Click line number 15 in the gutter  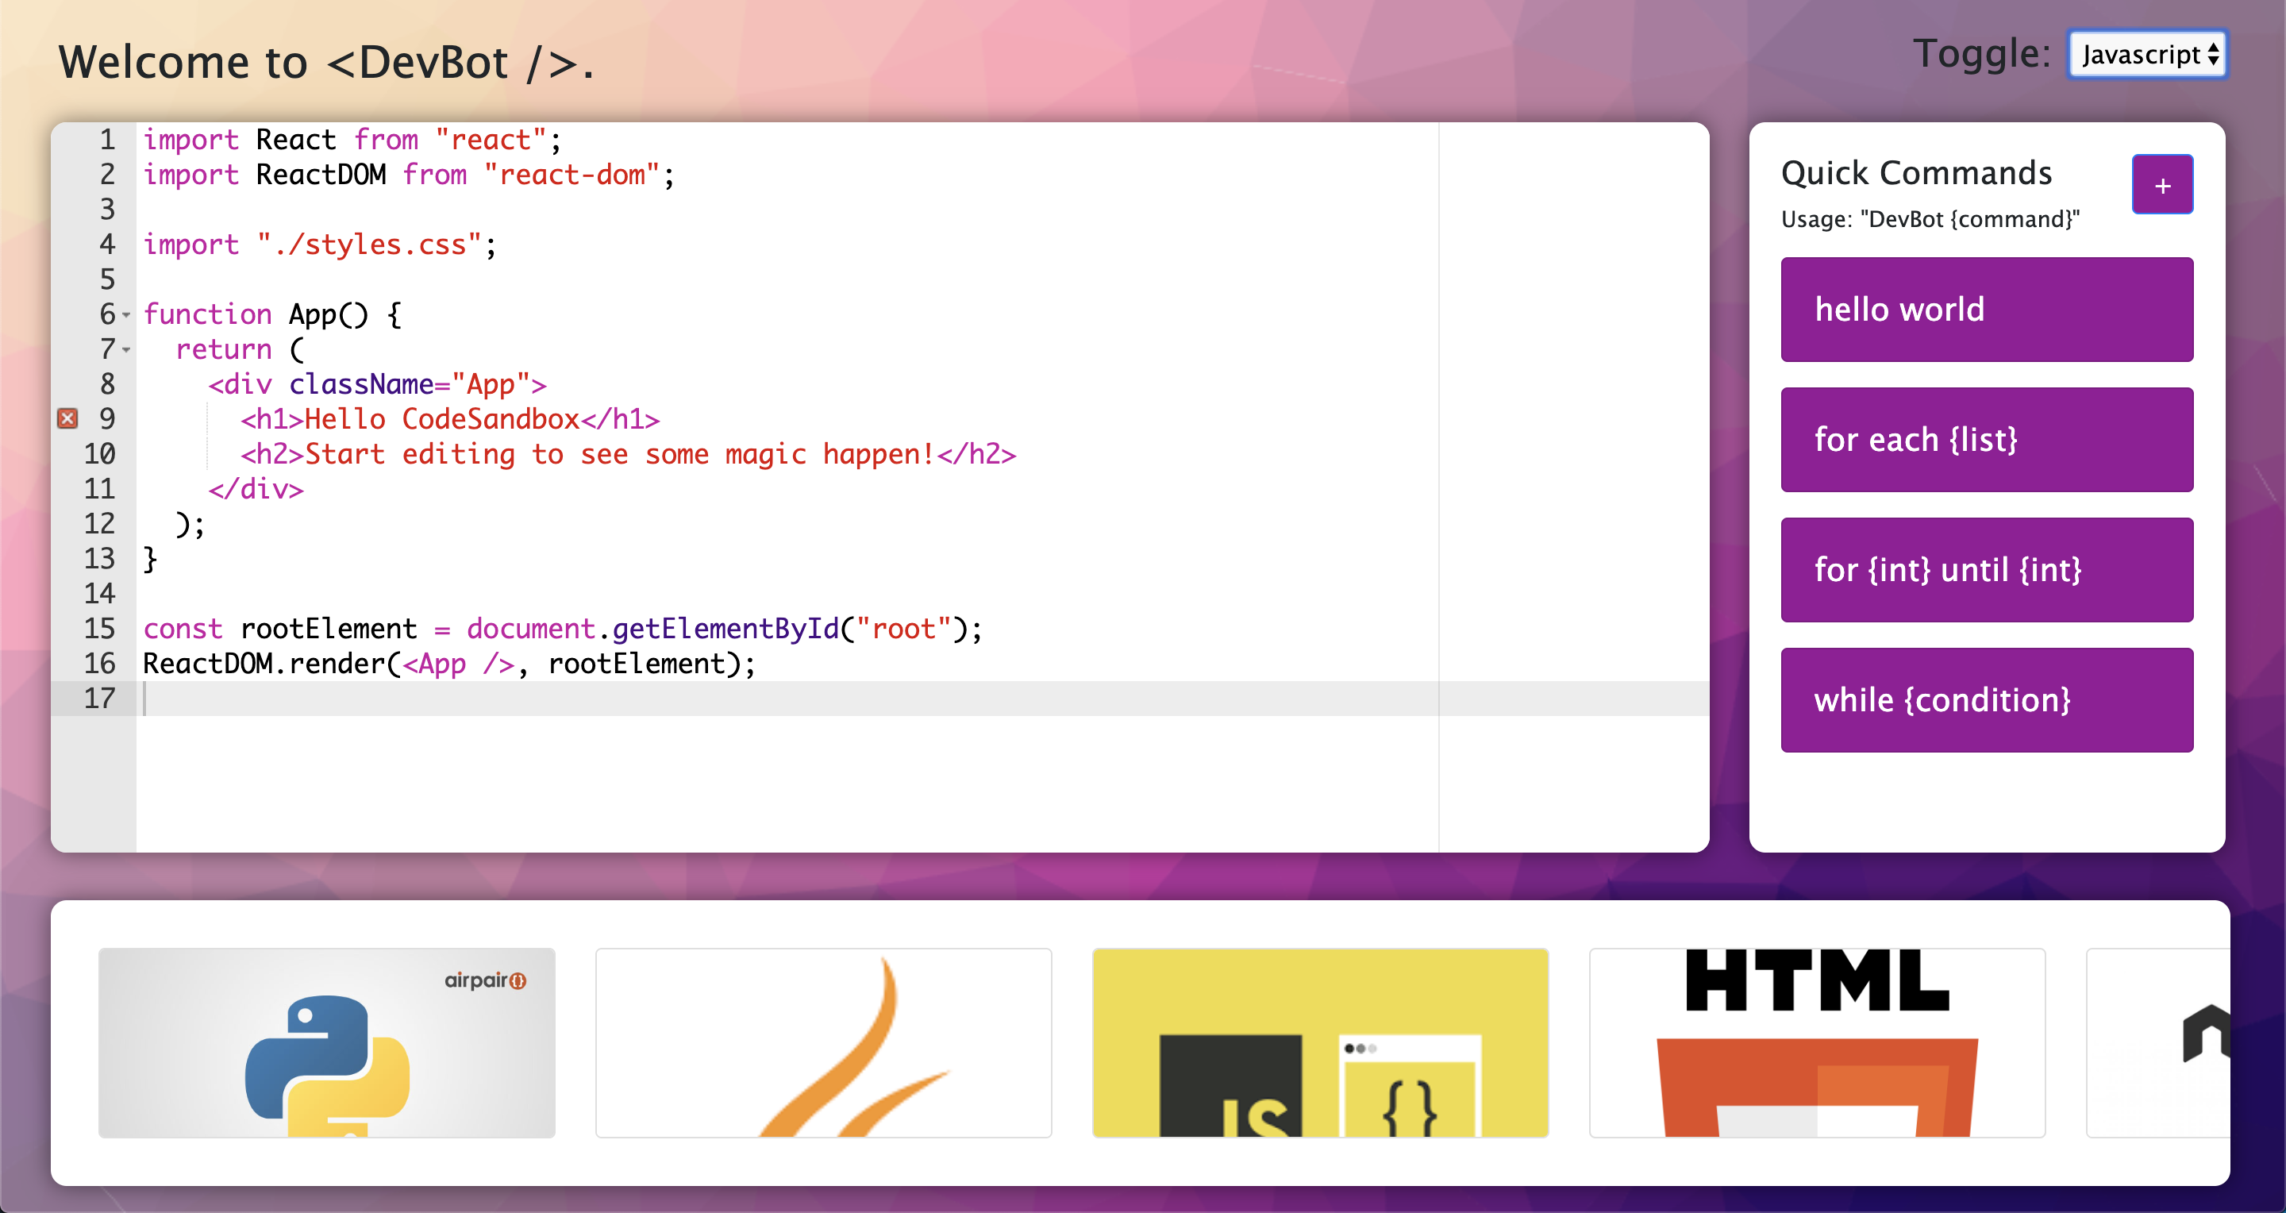point(99,630)
